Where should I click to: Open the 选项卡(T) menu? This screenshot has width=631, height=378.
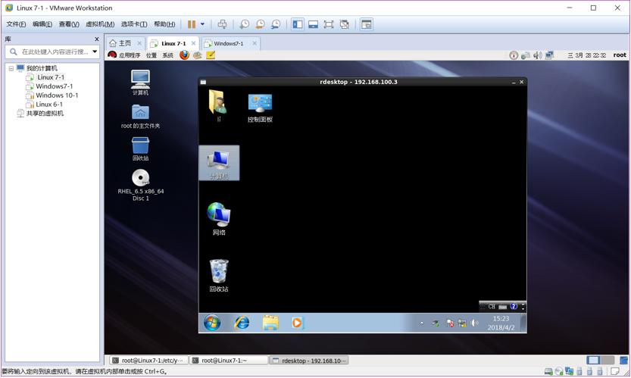[134, 24]
